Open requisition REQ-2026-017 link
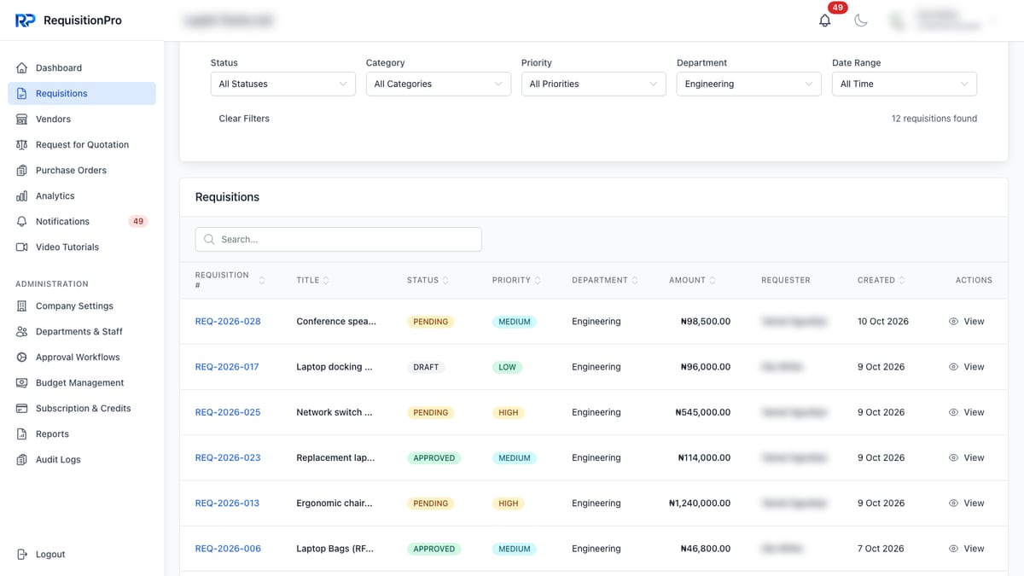The height and width of the screenshot is (576, 1024). tap(227, 367)
